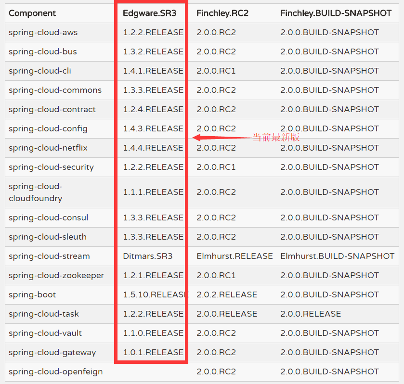Image resolution: width=404 pixels, height=384 pixels.
Task: Click the spring-cloud-contract component cell
Action: click(52, 109)
